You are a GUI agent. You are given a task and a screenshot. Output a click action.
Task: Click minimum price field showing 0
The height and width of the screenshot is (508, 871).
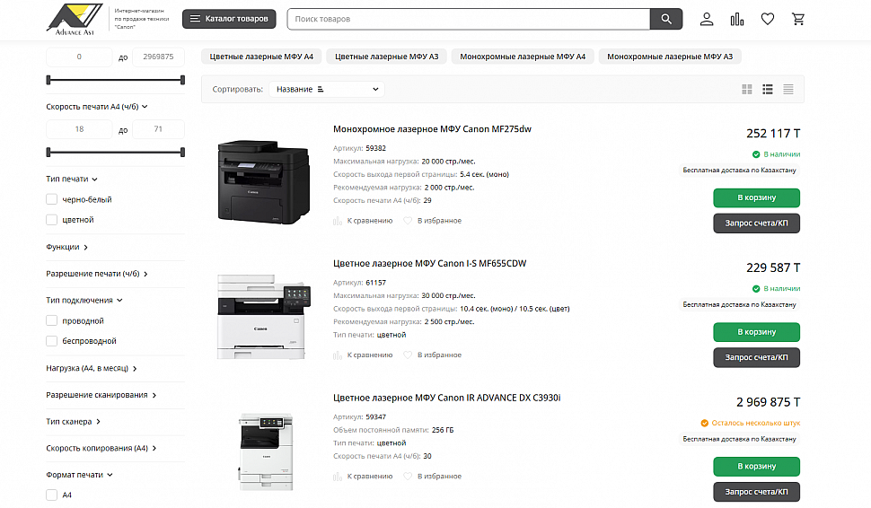click(79, 57)
